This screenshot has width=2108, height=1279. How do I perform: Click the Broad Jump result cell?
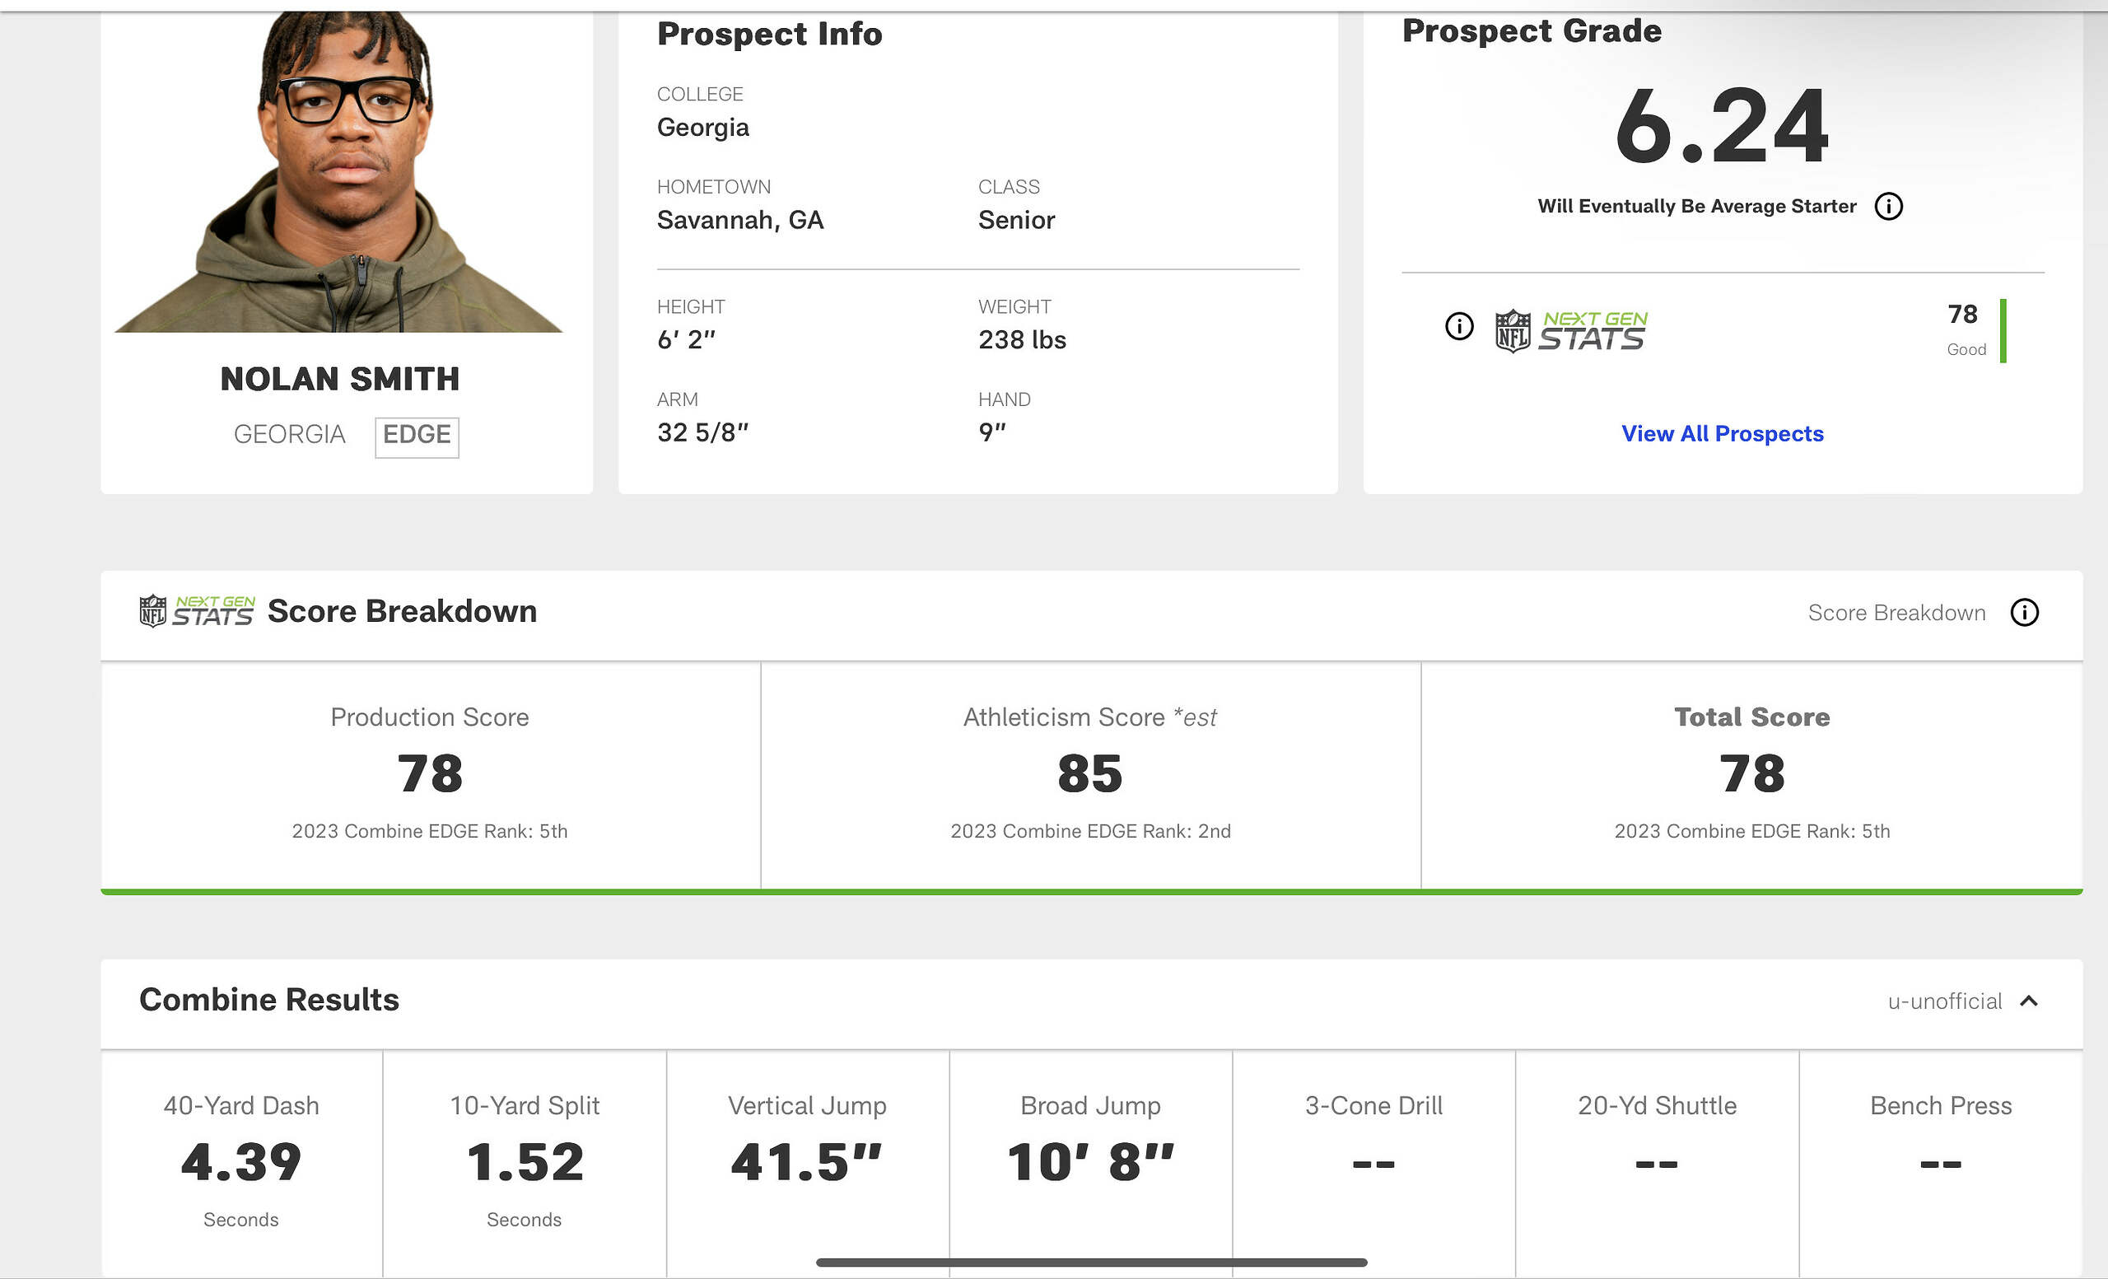coord(1091,1162)
